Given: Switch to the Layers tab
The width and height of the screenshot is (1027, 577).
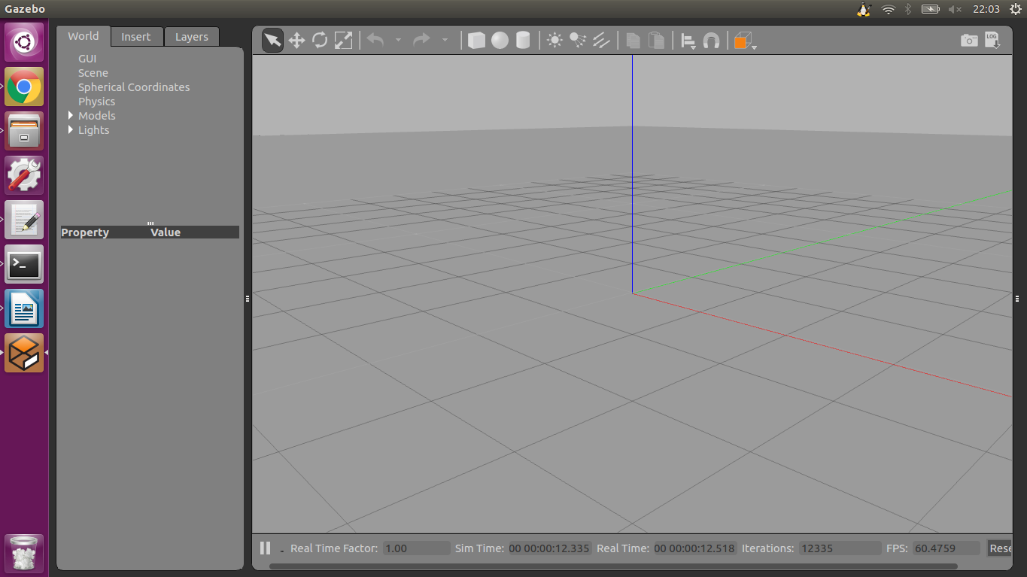Looking at the screenshot, I should tap(192, 37).
